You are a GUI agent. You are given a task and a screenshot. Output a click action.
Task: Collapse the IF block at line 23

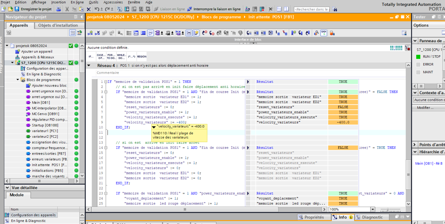pos(106,193)
